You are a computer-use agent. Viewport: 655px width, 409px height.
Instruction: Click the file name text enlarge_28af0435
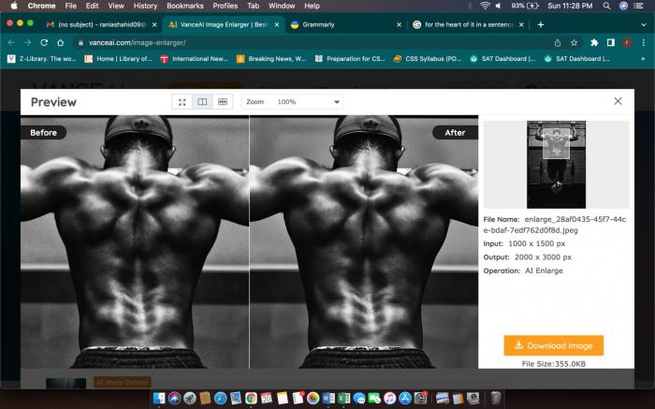pyautogui.click(x=555, y=225)
